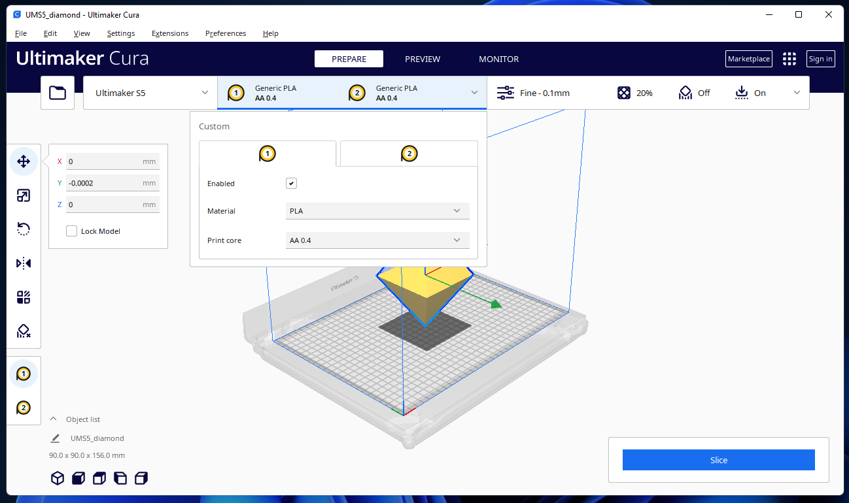Select the PREPARE stage
Viewport: 849px width, 503px height.
click(349, 59)
